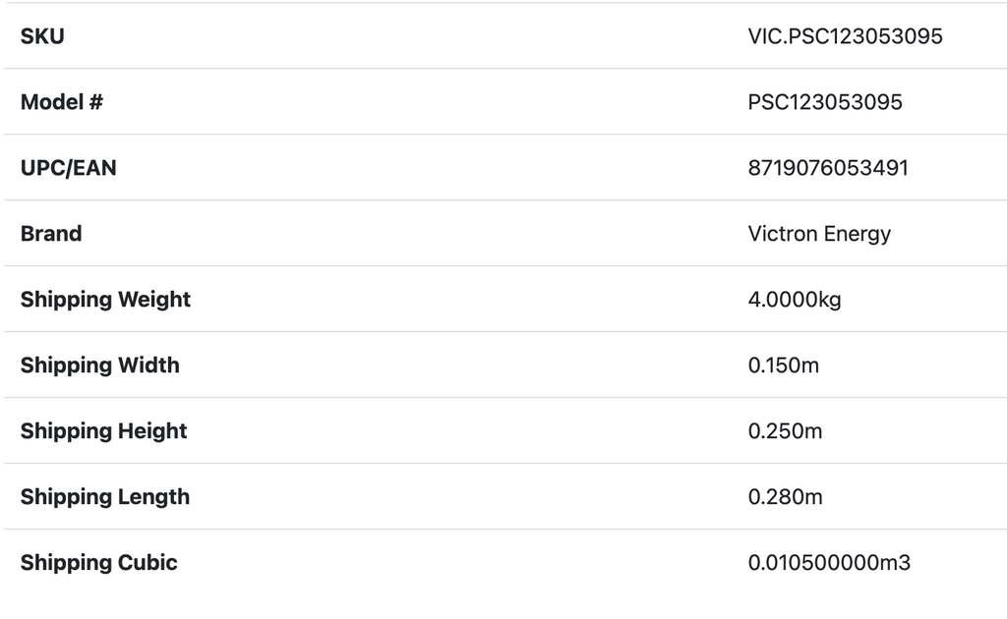Click the Shipping Length label

[x=105, y=497]
